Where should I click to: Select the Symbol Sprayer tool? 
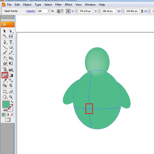coord(5,69)
